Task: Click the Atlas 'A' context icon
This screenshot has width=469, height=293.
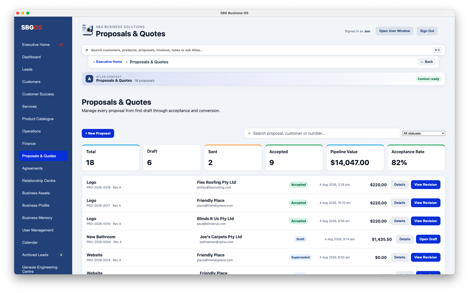Action: click(x=89, y=79)
